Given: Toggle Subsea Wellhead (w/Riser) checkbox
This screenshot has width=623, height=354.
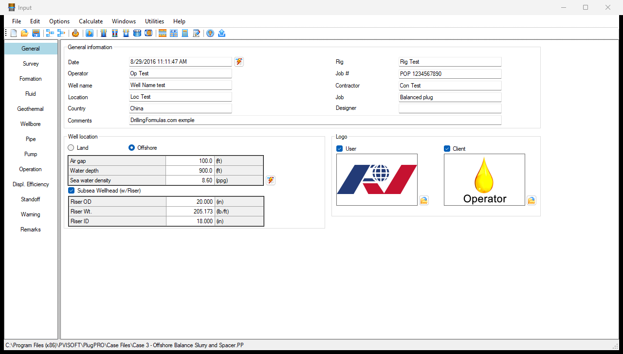Looking at the screenshot, I should 72,191.
